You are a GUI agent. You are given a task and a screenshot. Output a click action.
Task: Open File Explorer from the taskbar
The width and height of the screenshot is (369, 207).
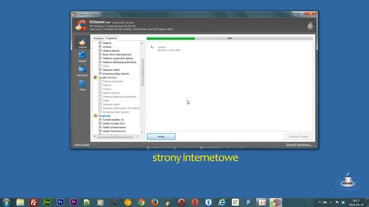tap(20, 202)
